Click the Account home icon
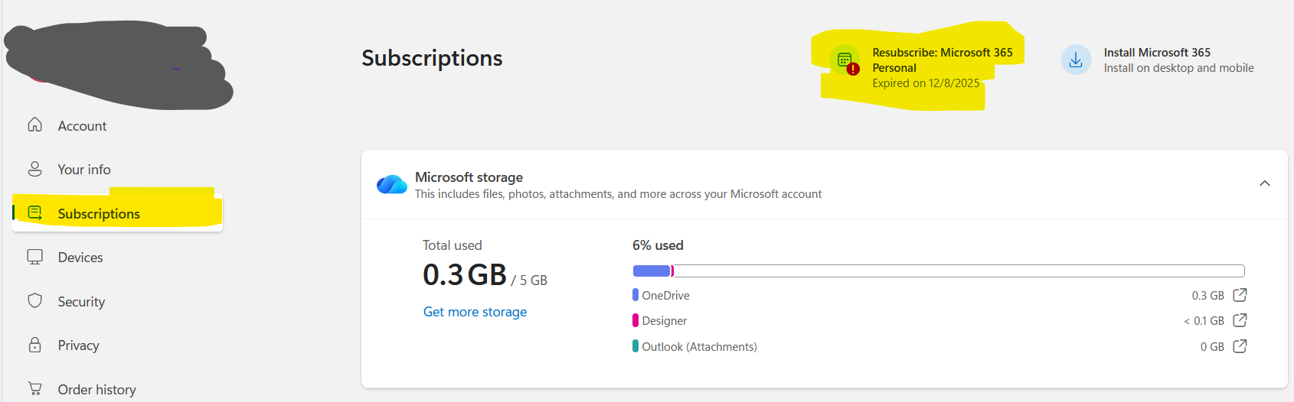1294x402 pixels. (35, 125)
